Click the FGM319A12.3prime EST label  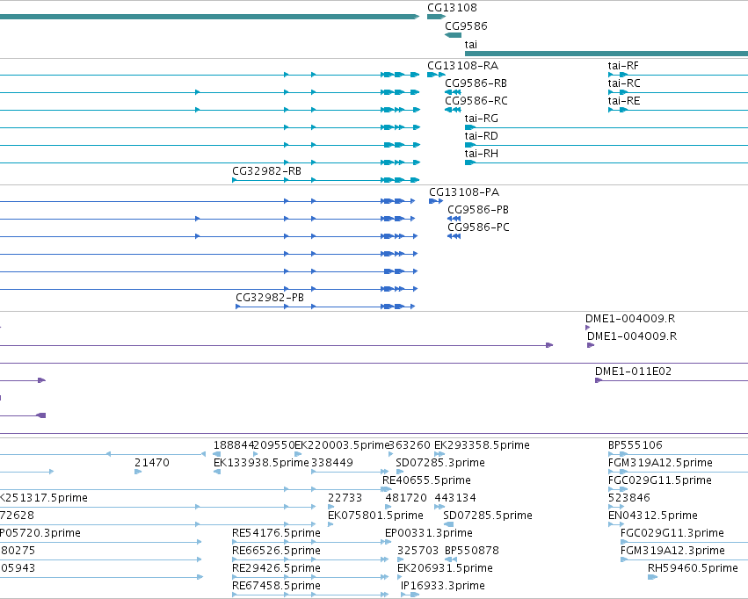click(x=672, y=551)
